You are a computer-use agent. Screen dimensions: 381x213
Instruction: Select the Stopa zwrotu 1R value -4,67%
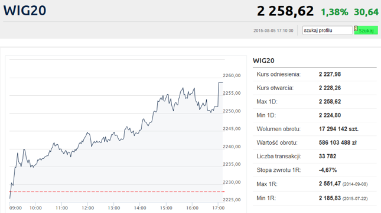[x=328, y=170]
